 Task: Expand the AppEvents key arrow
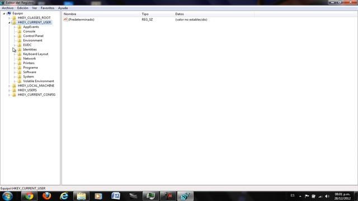point(15,27)
